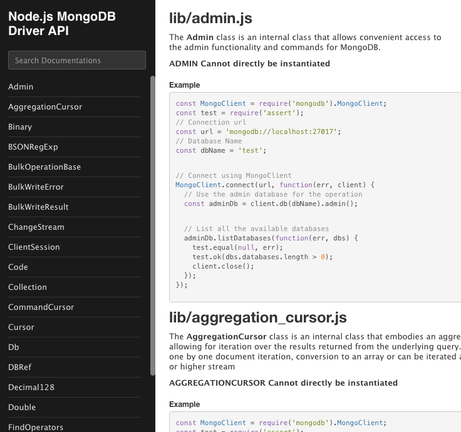Select AggregationCursor in the sidebar
This screenshot has width=461, height=432.
45,107
